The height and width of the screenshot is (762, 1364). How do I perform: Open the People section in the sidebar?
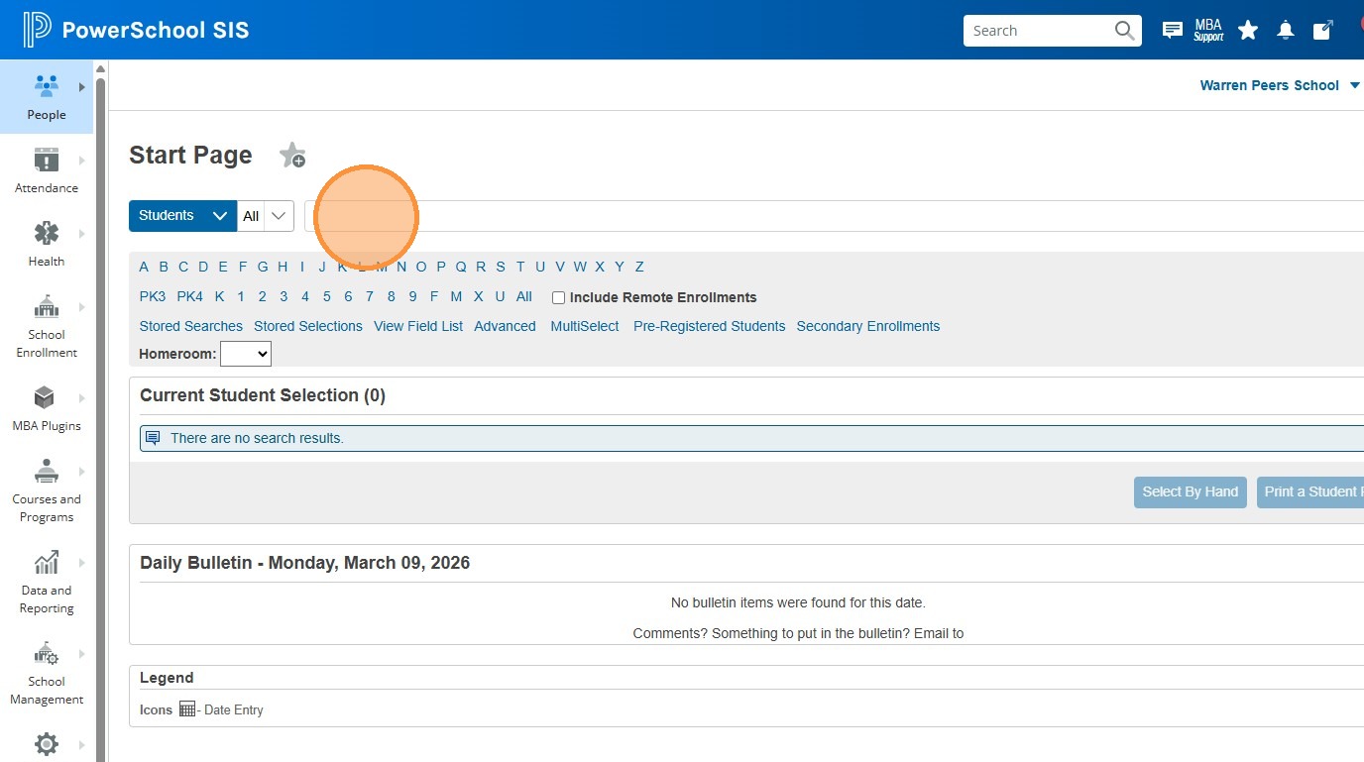tap(47, 96)
